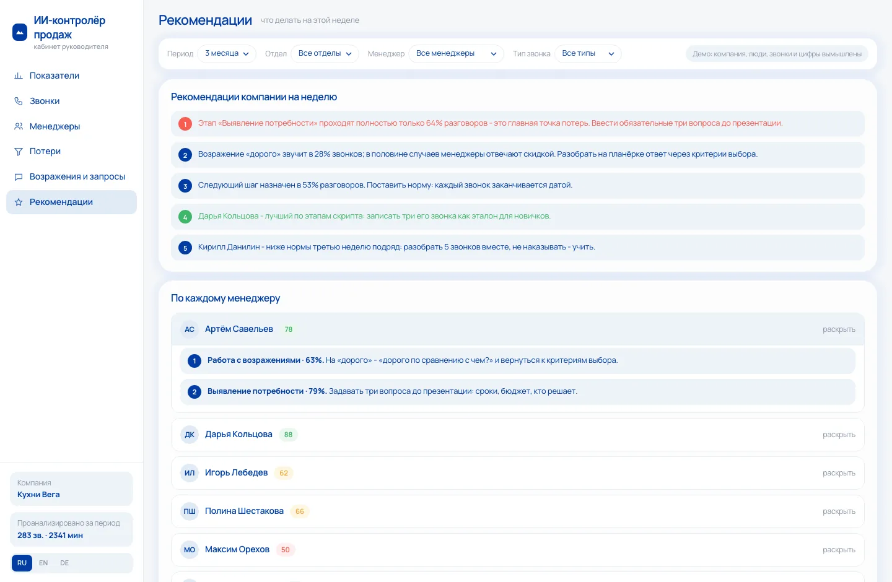Collapse Артём Савельев's row via раскрыть
The image size is (892, 582).
[839, 329]
